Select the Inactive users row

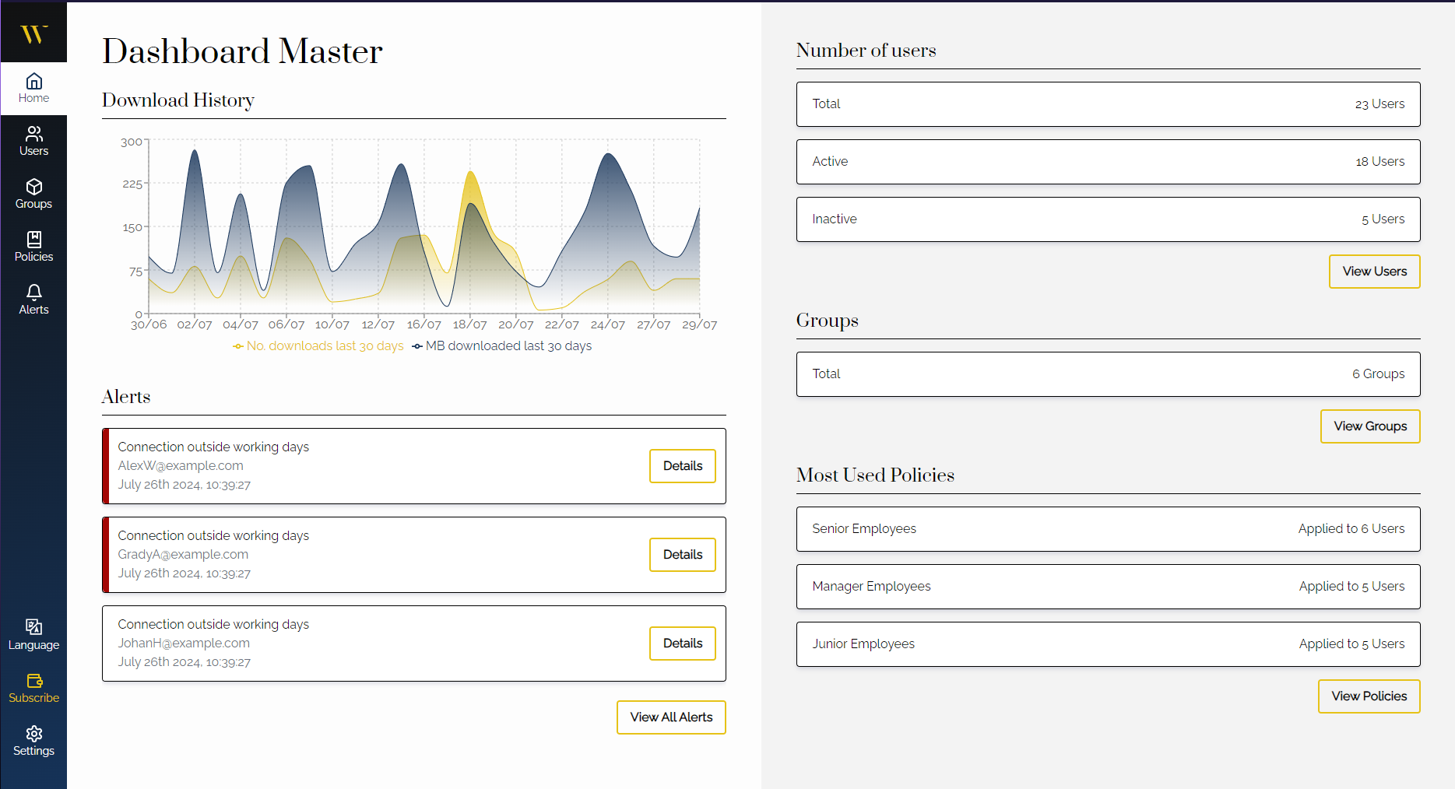click(x=1109, y=219)
